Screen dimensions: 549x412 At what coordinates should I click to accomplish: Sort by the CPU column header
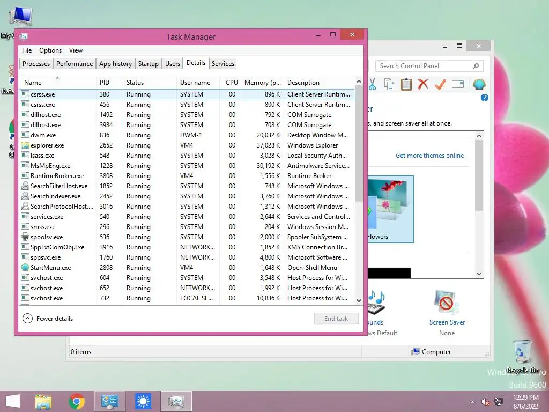pos(232,82)
